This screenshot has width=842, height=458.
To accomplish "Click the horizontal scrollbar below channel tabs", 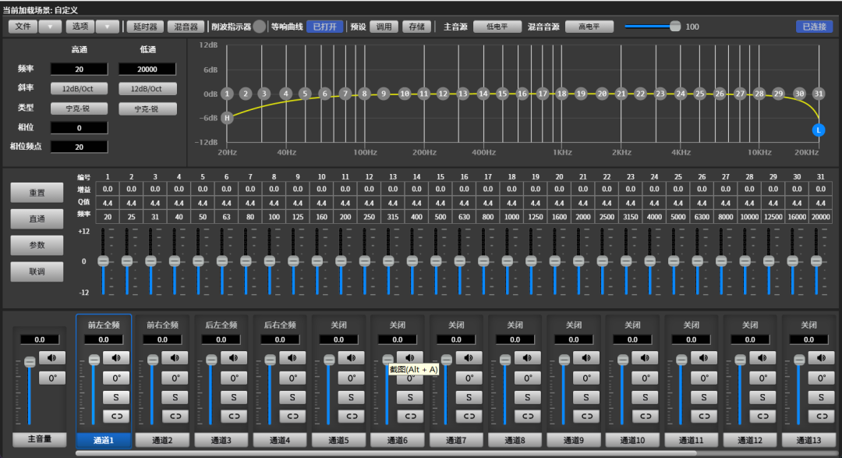I will tap(386, 453).
